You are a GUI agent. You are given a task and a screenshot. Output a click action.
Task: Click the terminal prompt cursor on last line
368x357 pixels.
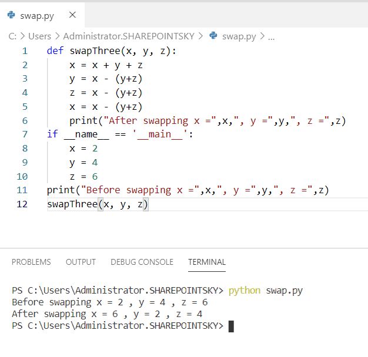[231, 326]
